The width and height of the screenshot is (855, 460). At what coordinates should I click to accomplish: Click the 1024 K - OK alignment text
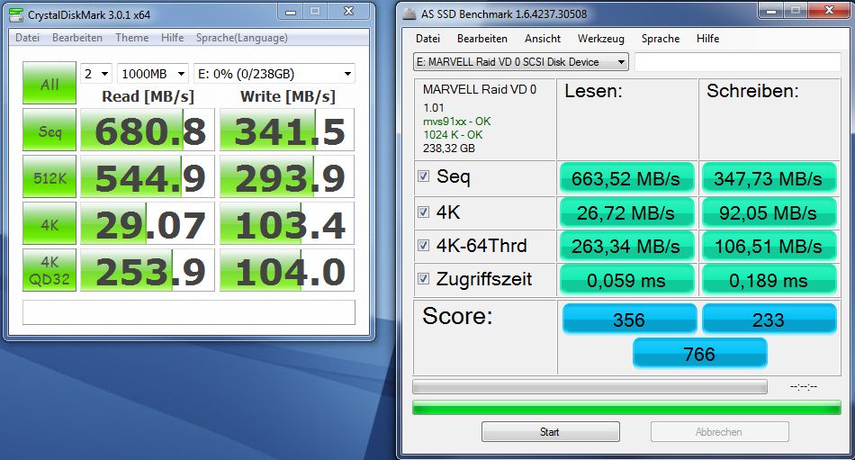[x=453, y=135]
